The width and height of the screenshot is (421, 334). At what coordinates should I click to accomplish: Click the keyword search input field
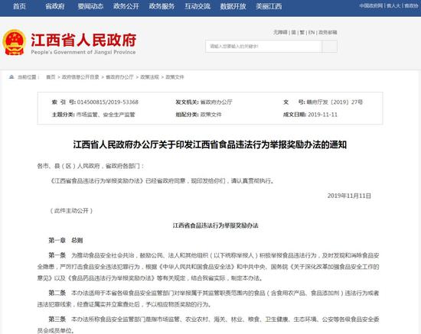263,47
